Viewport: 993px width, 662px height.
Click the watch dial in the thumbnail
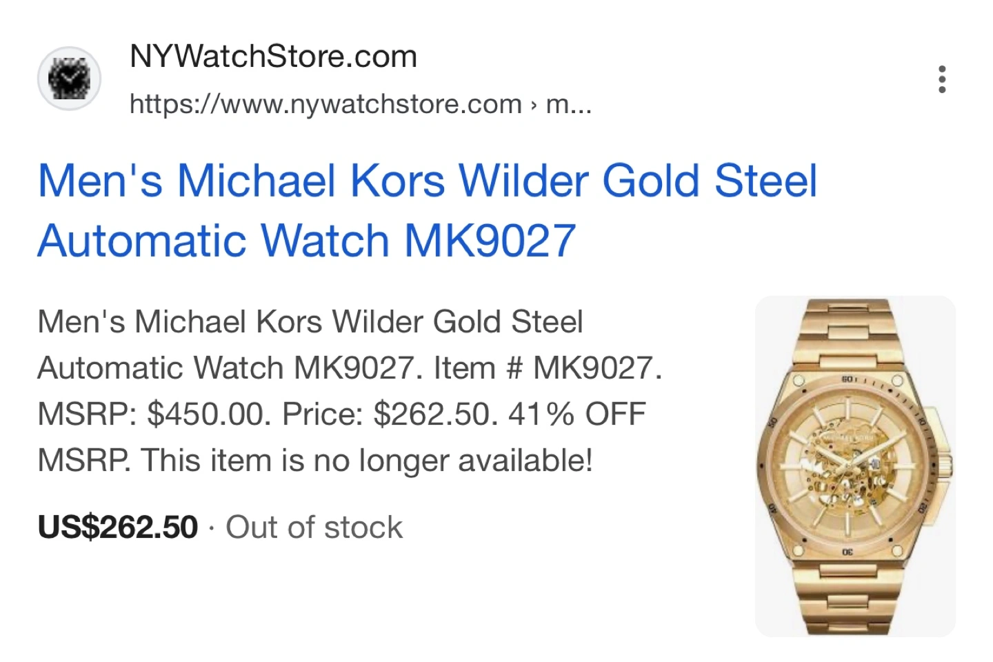point(846,467)
